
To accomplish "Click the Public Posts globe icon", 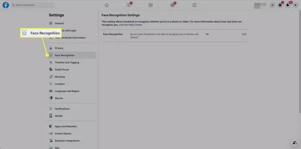I will [x=51, y=70].
